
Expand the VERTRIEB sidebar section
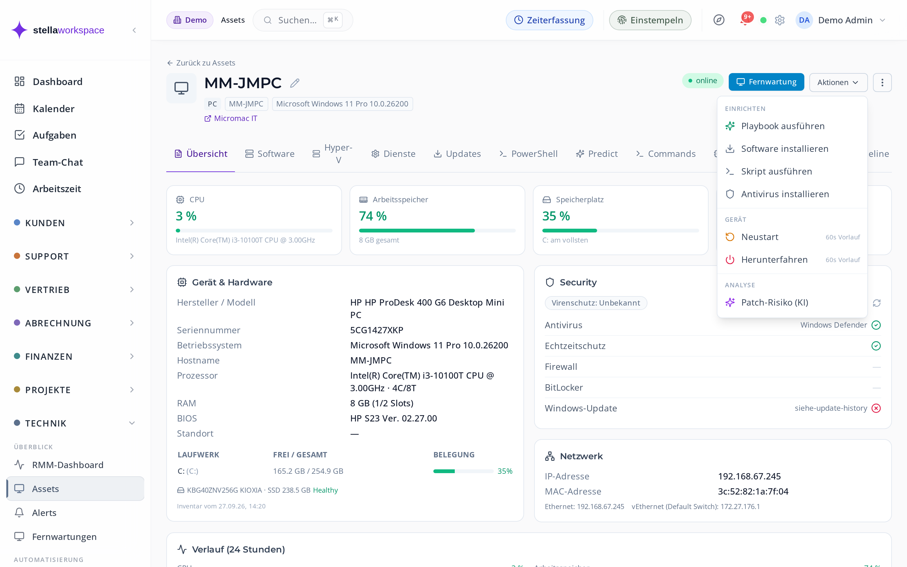click(x=75, y=289)
